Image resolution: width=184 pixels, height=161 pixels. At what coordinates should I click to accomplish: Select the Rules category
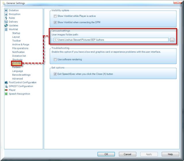12,18
